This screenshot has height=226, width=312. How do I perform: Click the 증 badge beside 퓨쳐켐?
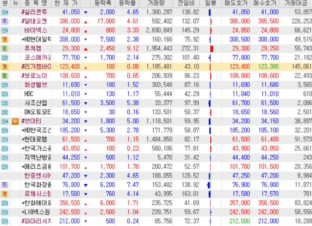pos(5,49)
